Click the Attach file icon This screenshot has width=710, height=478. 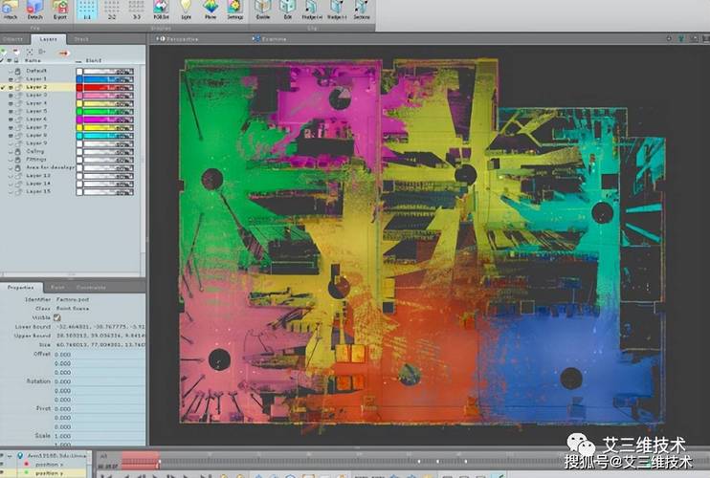(x=10, y=9)
